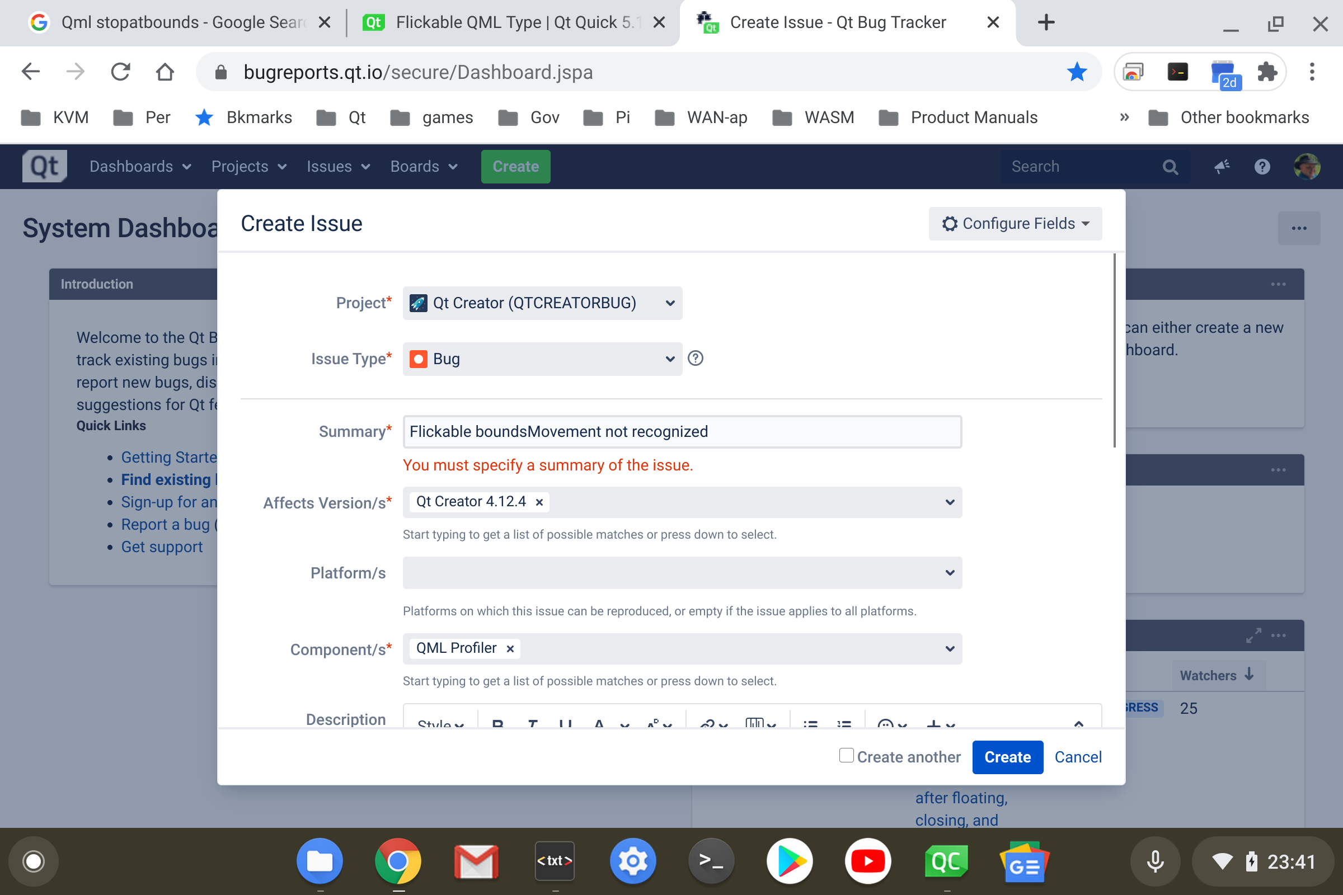Remove the QML Profiler component tag
Screen dimensions: 1343x895
point(510,649)
